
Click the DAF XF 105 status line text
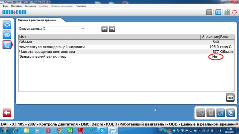pyautogui.click(x=118, y=124)
